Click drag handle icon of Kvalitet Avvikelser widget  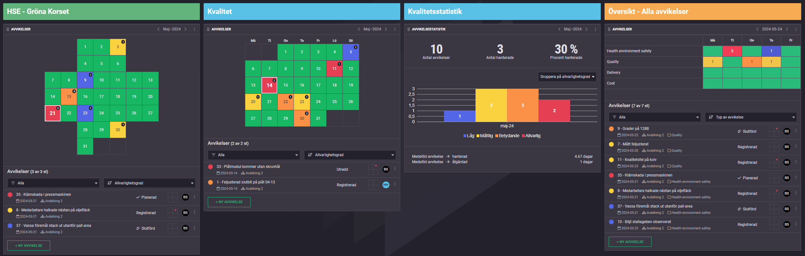click(208, 29)
